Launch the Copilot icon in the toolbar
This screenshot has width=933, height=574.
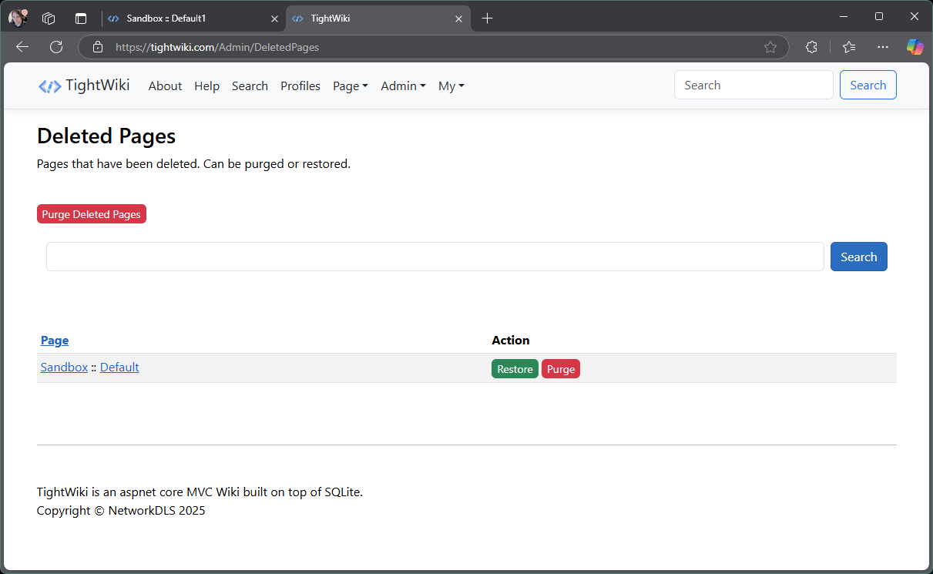915,47
